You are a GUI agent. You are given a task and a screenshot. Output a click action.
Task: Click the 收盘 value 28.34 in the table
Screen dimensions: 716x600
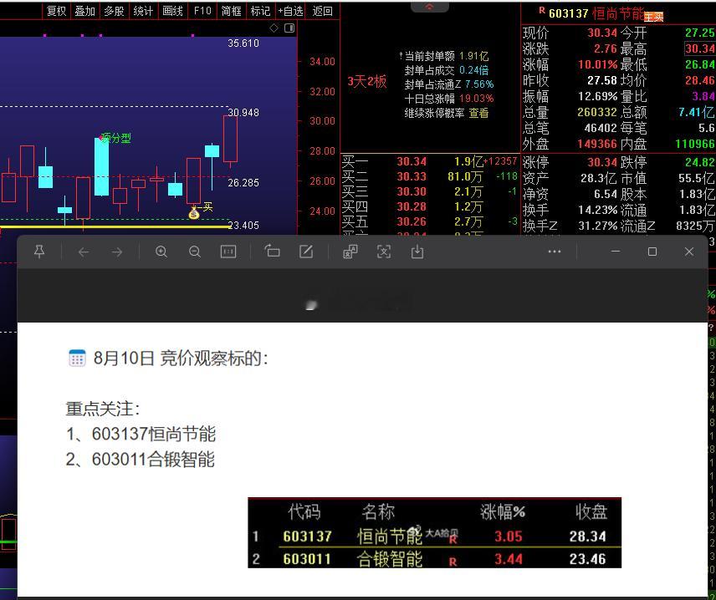pos(588,536)
